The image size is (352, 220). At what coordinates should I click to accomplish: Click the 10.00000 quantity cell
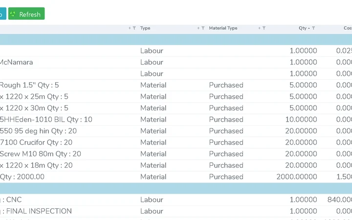pyautogui.click(x=301, y=119)
